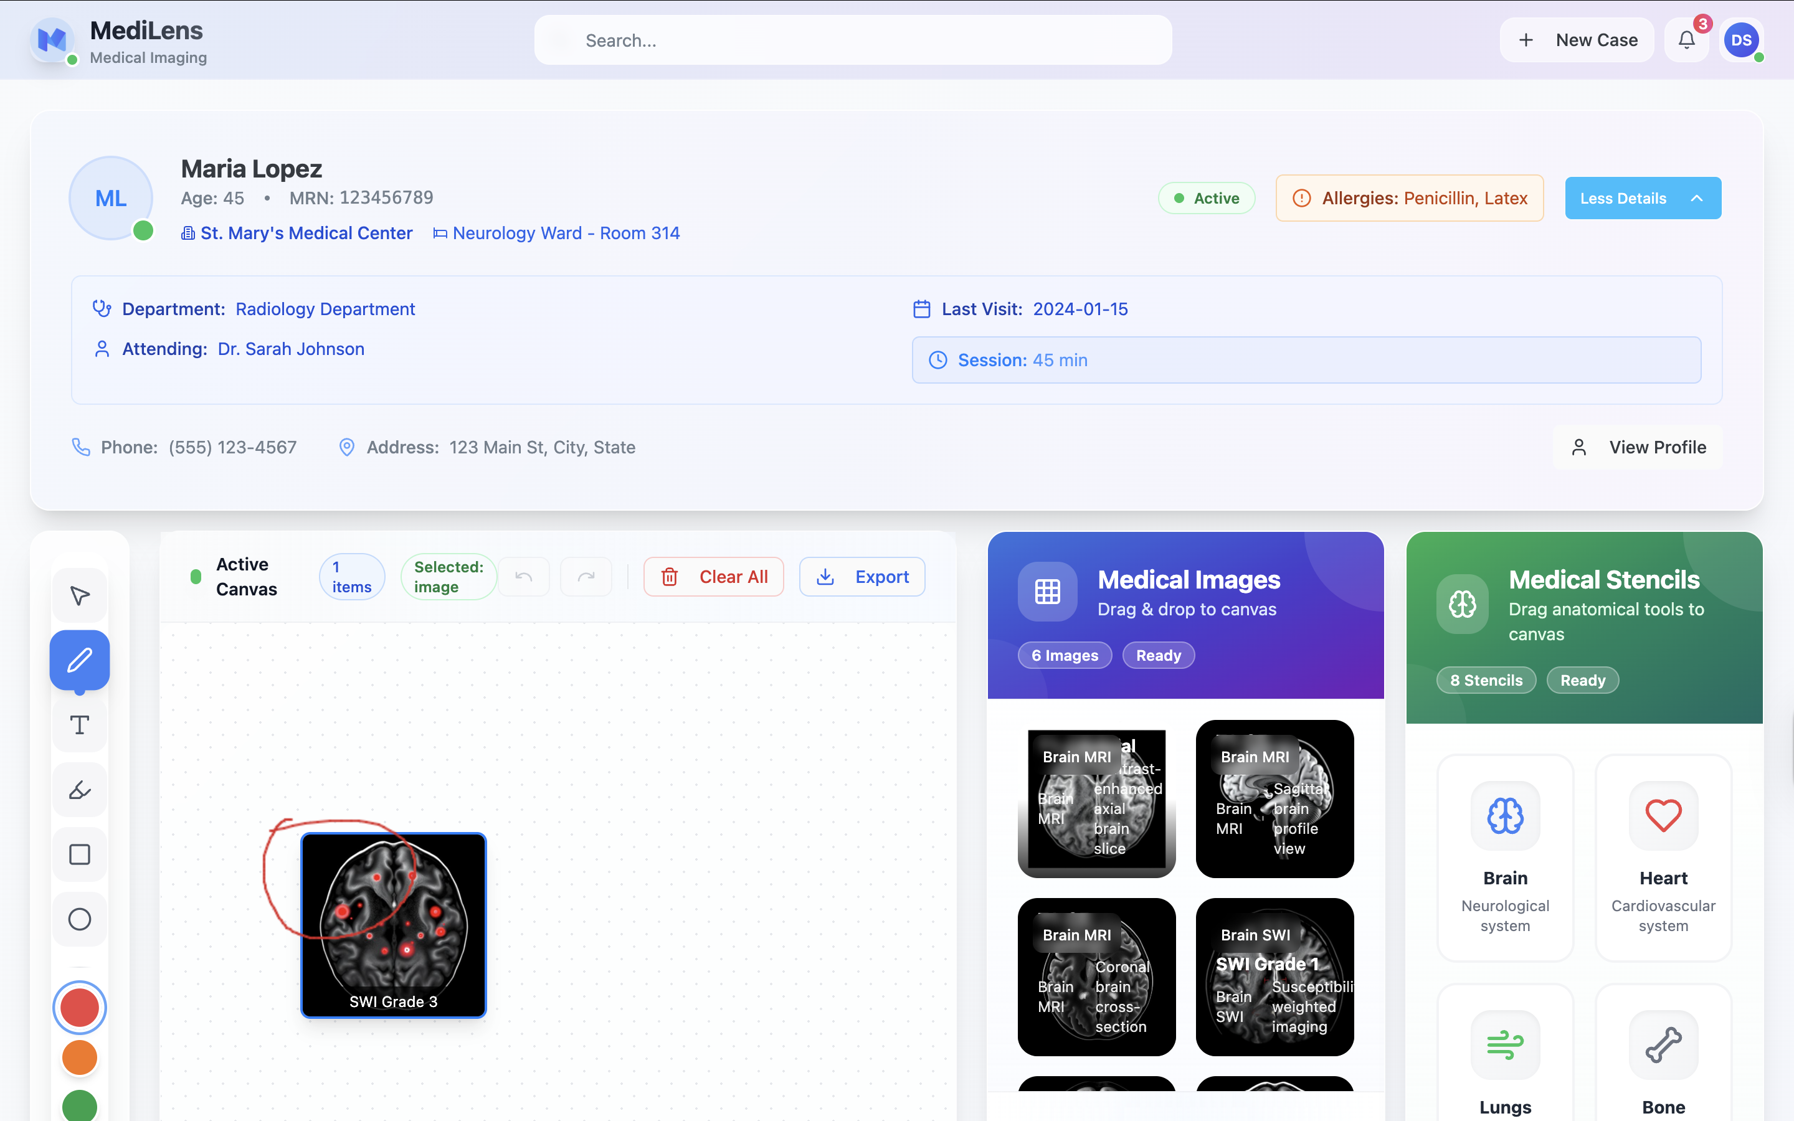Click the Medical Images grid icon
Viewport: 1794px width, 1121px height.
pos(1048,592)
